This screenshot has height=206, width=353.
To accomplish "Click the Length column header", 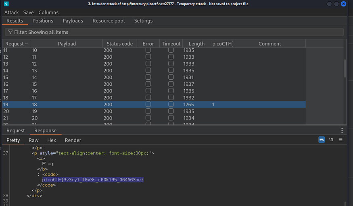I will pos(196,44).
